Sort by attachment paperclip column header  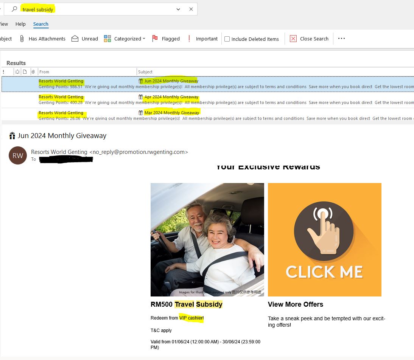tap(33, 71)
